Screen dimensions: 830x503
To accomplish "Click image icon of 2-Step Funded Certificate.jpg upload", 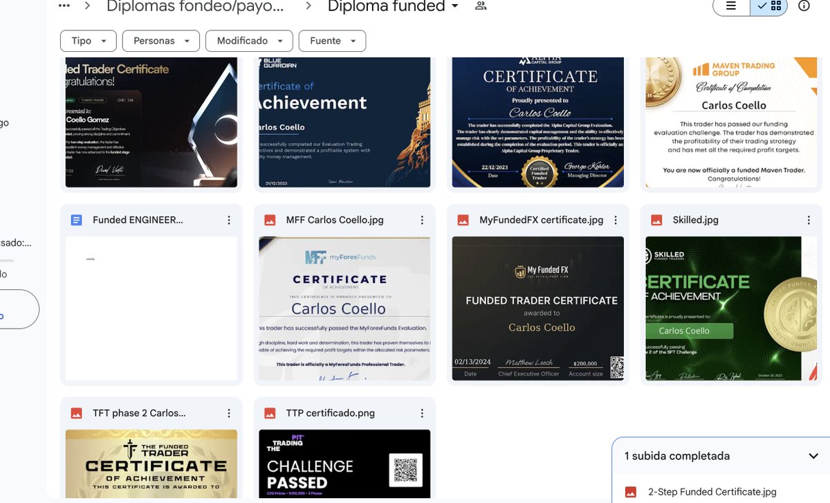I will [630, 492].
